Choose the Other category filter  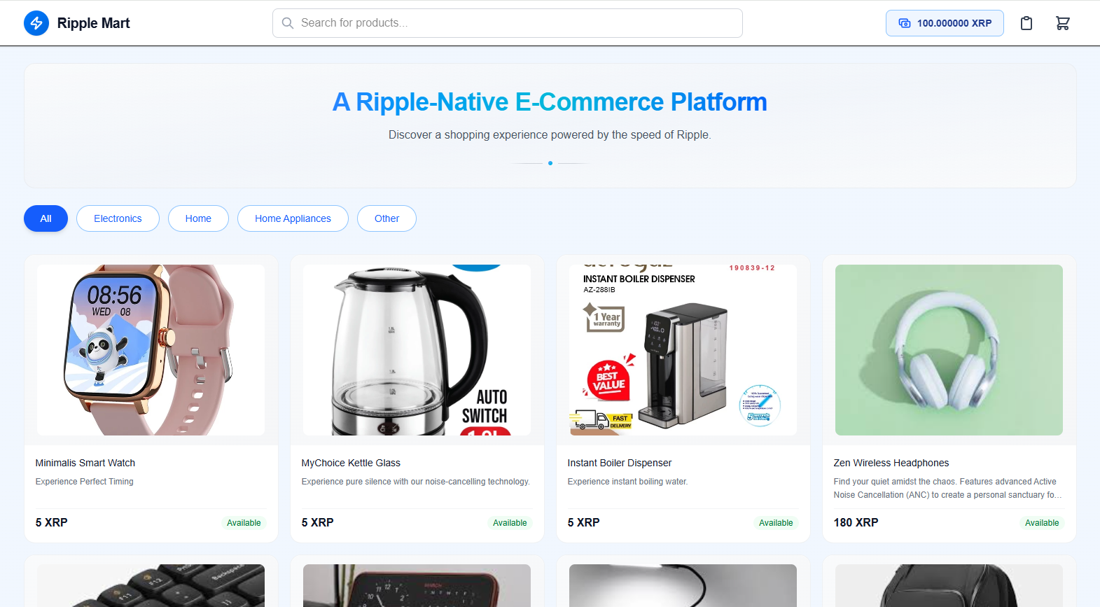coord(387,218)
